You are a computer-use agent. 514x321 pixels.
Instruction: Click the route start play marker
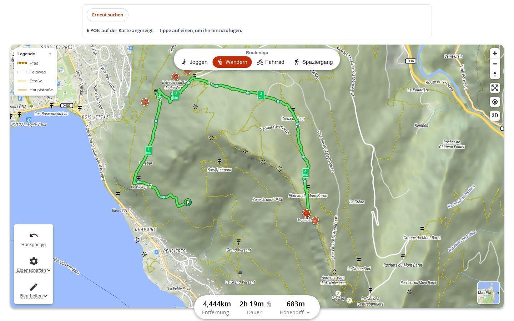click(188, 202)
